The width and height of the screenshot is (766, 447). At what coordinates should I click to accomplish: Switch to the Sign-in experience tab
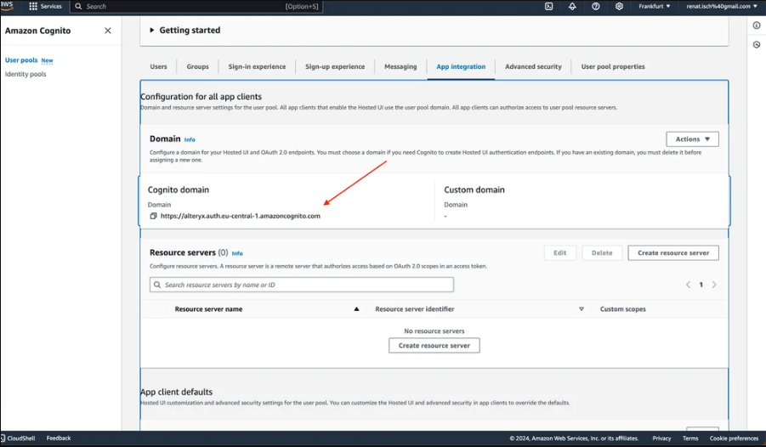257,66
